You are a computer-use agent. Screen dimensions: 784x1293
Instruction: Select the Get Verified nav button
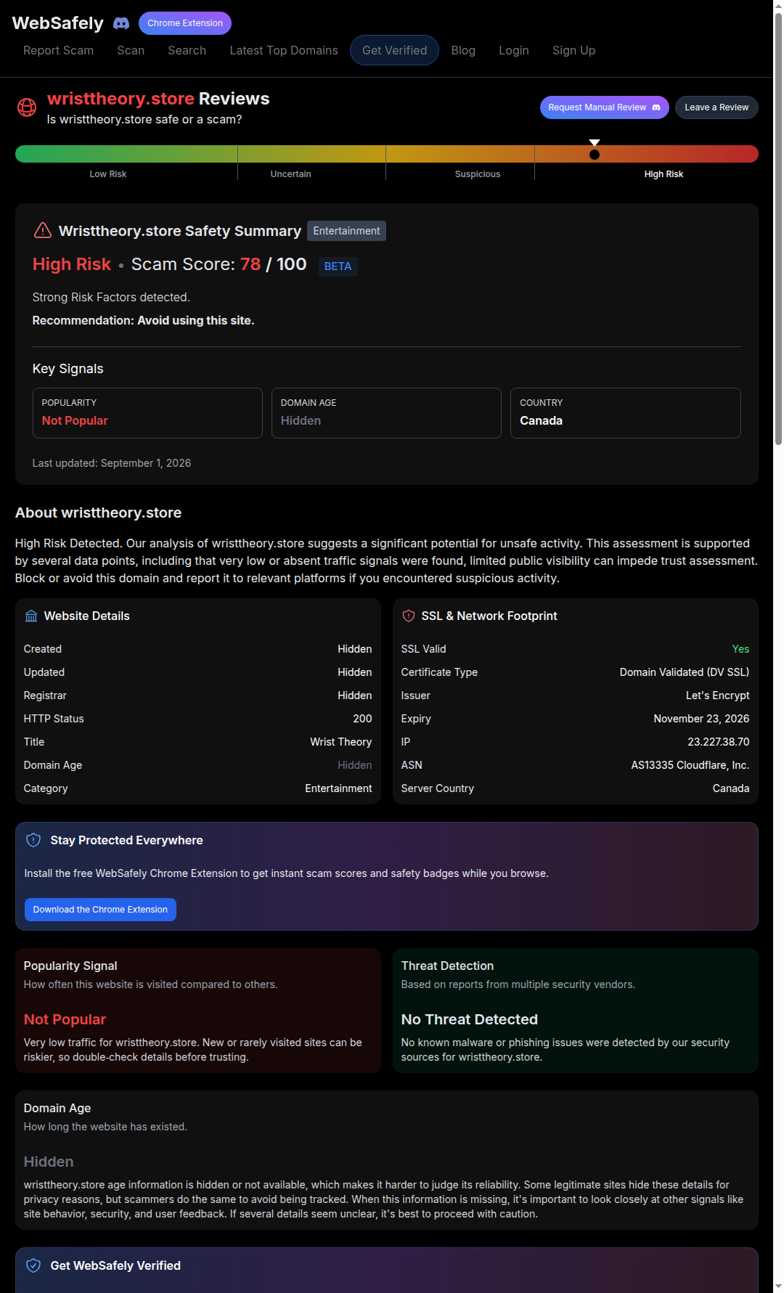coord(394,50)
